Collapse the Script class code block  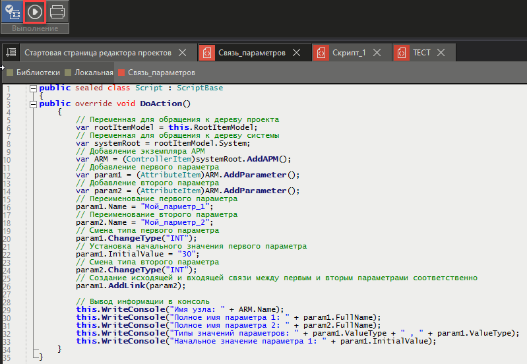tap(32, 88)
